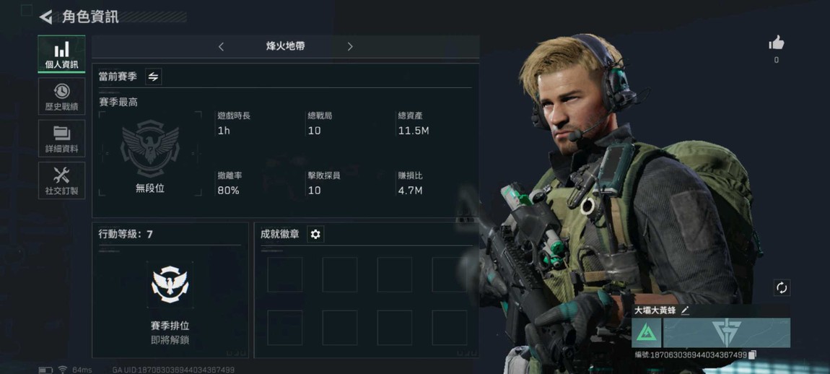Switch to the next mode with the right chevron
Viewport: 830px width, 374px height.
tap(350, 47)
